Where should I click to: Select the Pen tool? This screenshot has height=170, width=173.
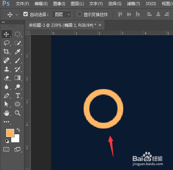(x=6, y=95)
